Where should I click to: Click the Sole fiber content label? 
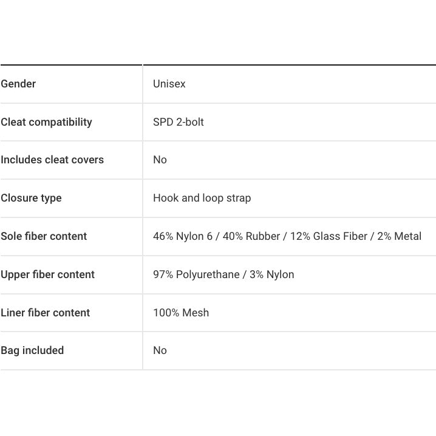pyautogui.click(x=44, y=236)
